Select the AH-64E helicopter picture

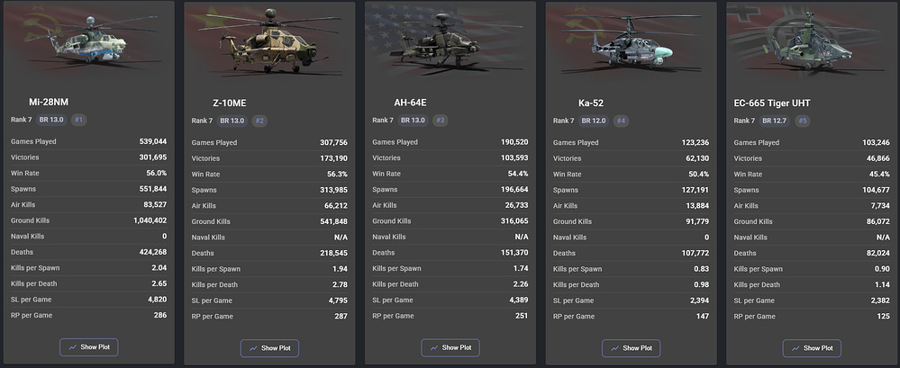pyautogui.click(x=450, y=40)
